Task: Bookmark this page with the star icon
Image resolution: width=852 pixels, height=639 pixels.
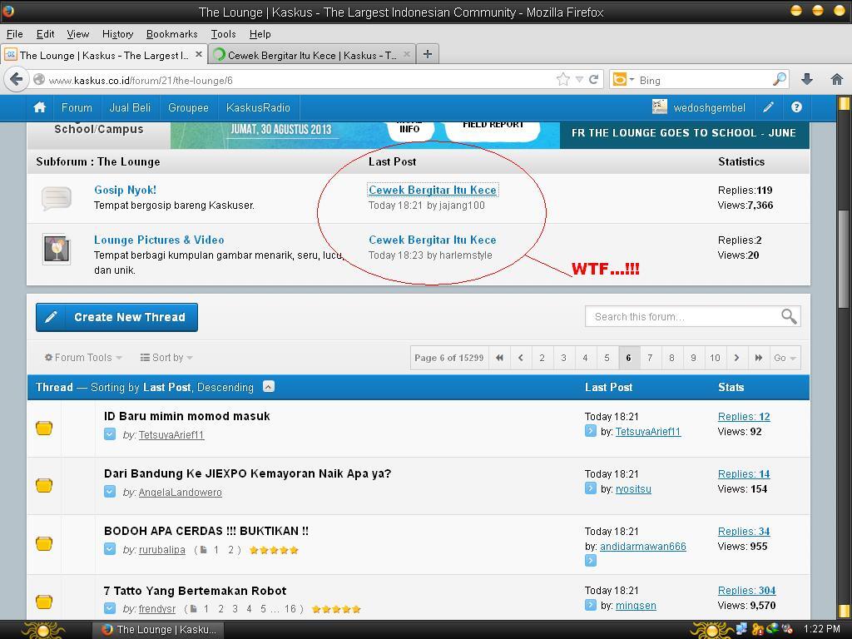Action: point(563,80)
